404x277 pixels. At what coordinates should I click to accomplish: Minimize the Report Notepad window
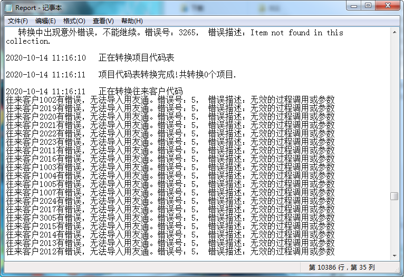point(354,5)
